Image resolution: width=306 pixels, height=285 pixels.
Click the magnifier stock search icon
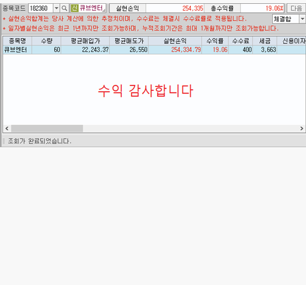[64, 8]
